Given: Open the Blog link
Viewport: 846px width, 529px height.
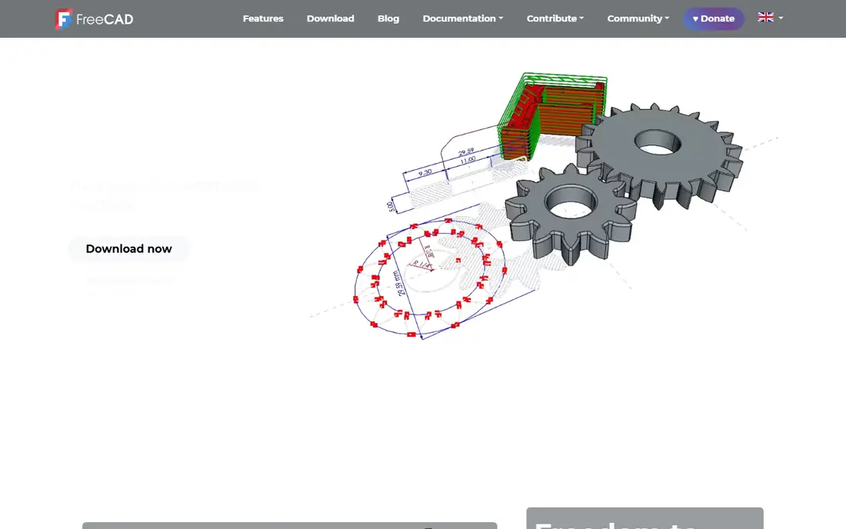Looking at the screenshot, I should (388, 18).
